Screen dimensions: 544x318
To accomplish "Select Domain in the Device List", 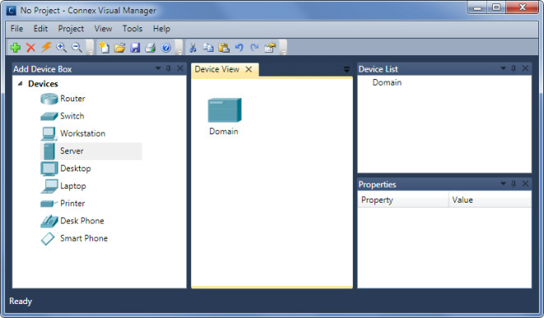I will click(x=387, y=82).
